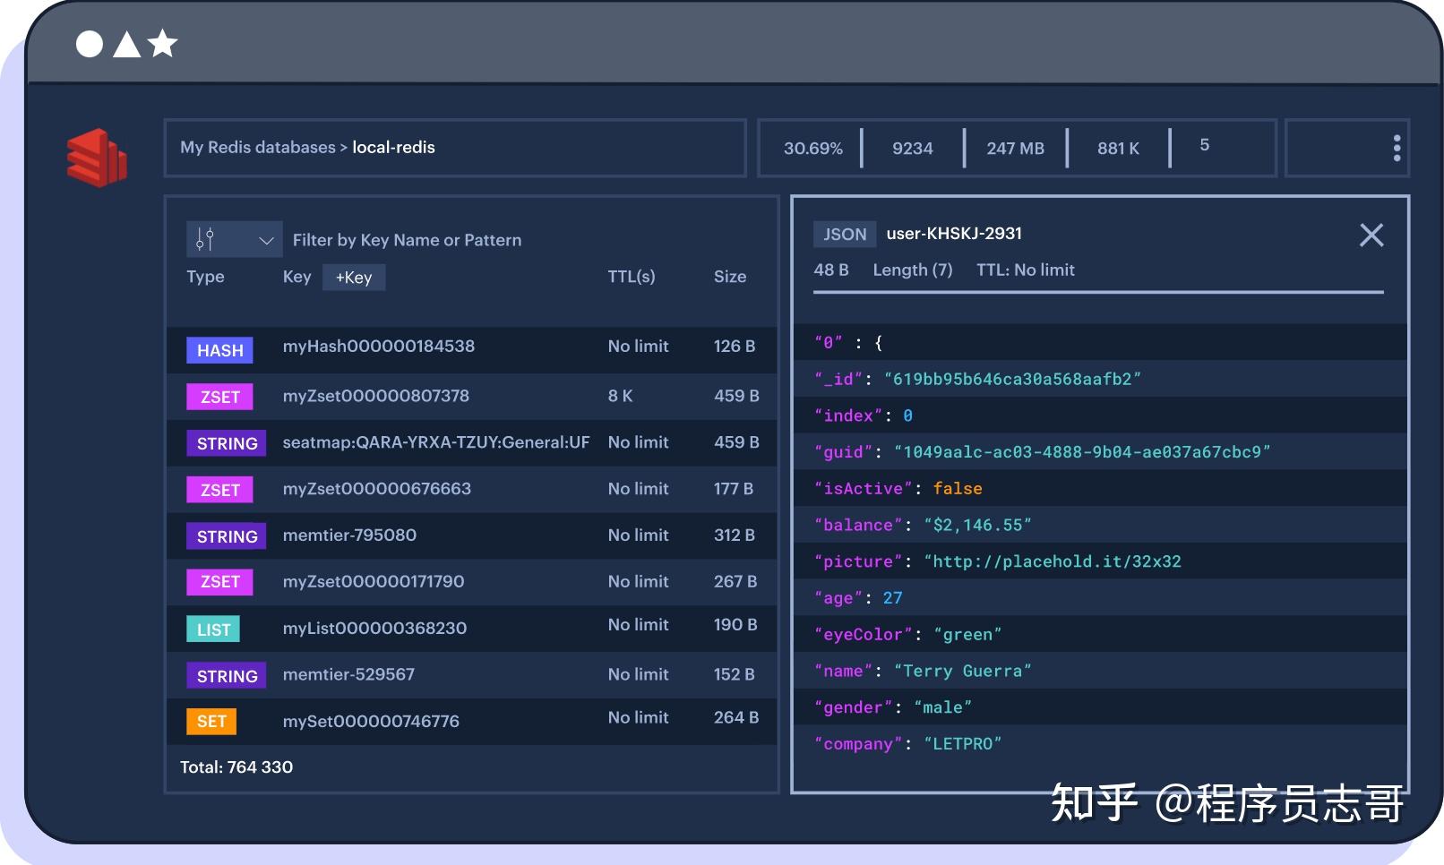Open the picture link placehold.it/32x32

[1053, 561]
